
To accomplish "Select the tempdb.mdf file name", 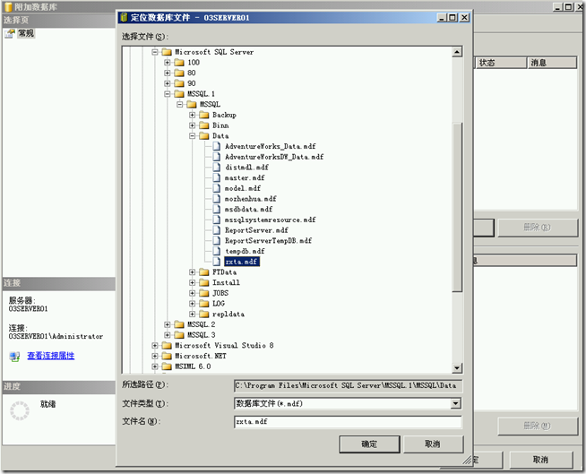I will [245, 251].
